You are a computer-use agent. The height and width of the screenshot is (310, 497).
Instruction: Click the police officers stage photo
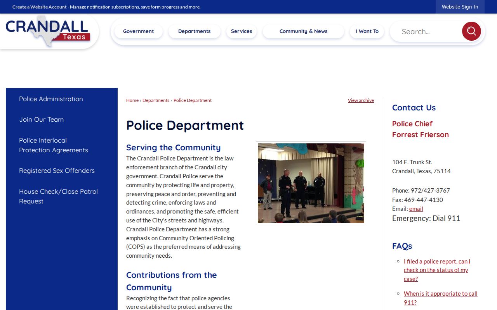(311, 183)
